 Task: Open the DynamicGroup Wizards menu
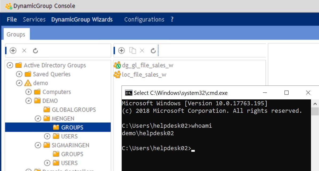click(x=82, y=19)
